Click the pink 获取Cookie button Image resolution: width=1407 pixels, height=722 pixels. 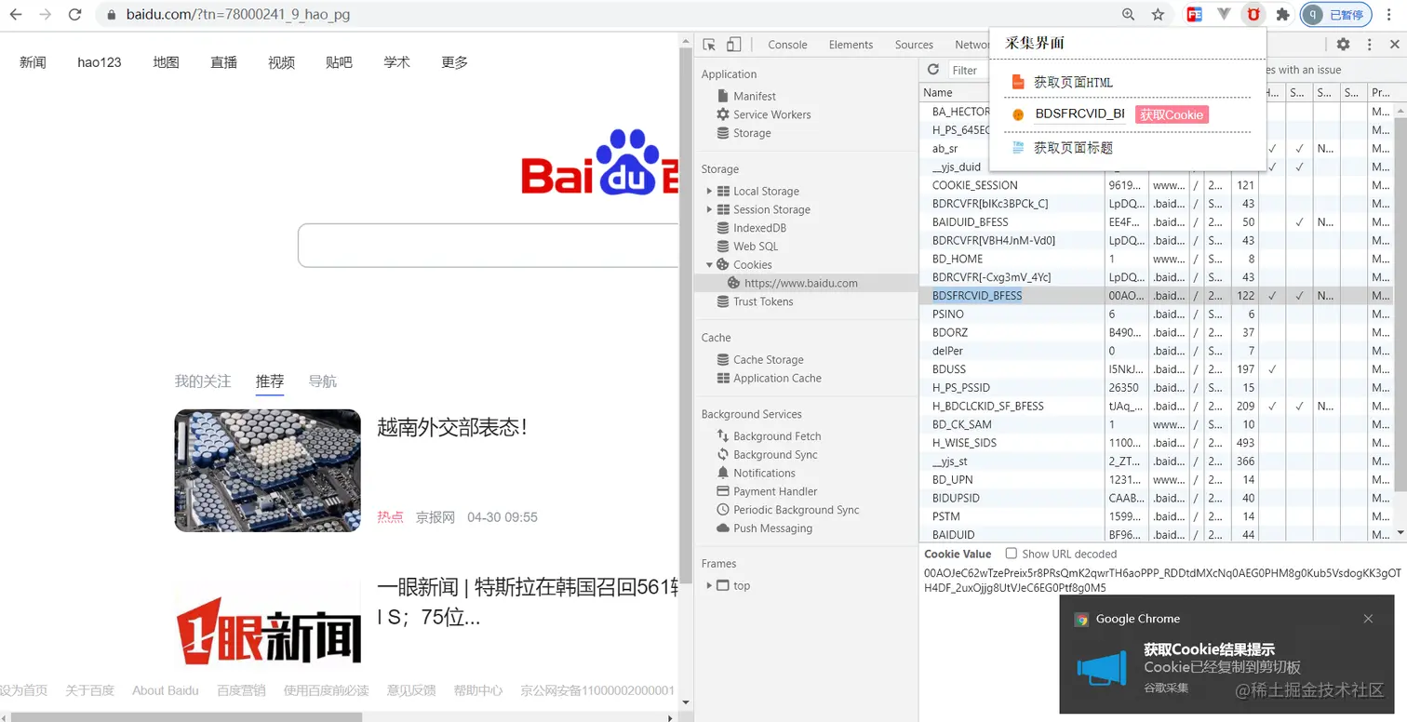pos(1172,114)
